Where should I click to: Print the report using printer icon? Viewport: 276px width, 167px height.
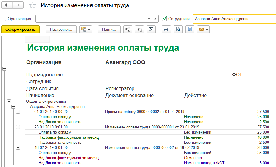coord(166,29)
